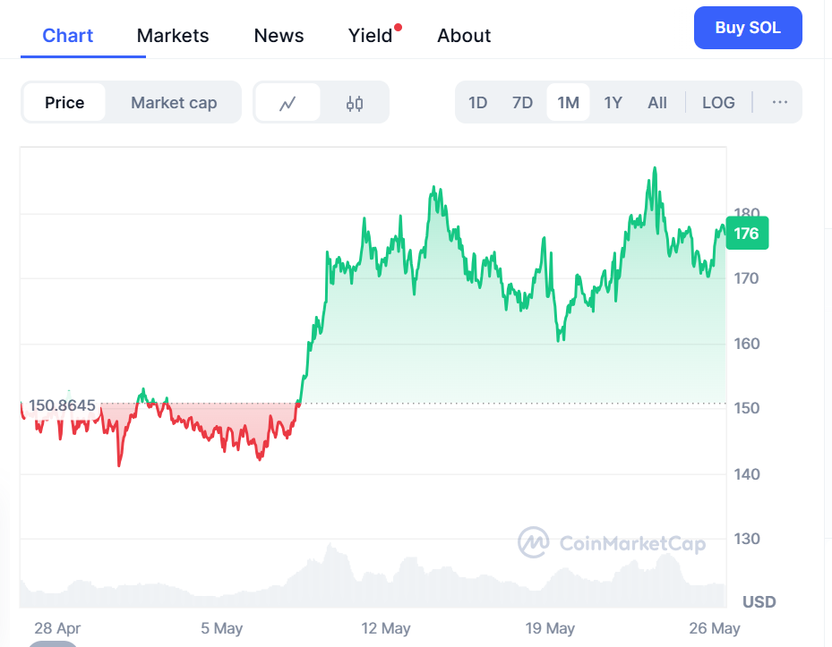Switch to candlestick chart icon
Viewport: 832px width, 647px height.
pos(355,102)
